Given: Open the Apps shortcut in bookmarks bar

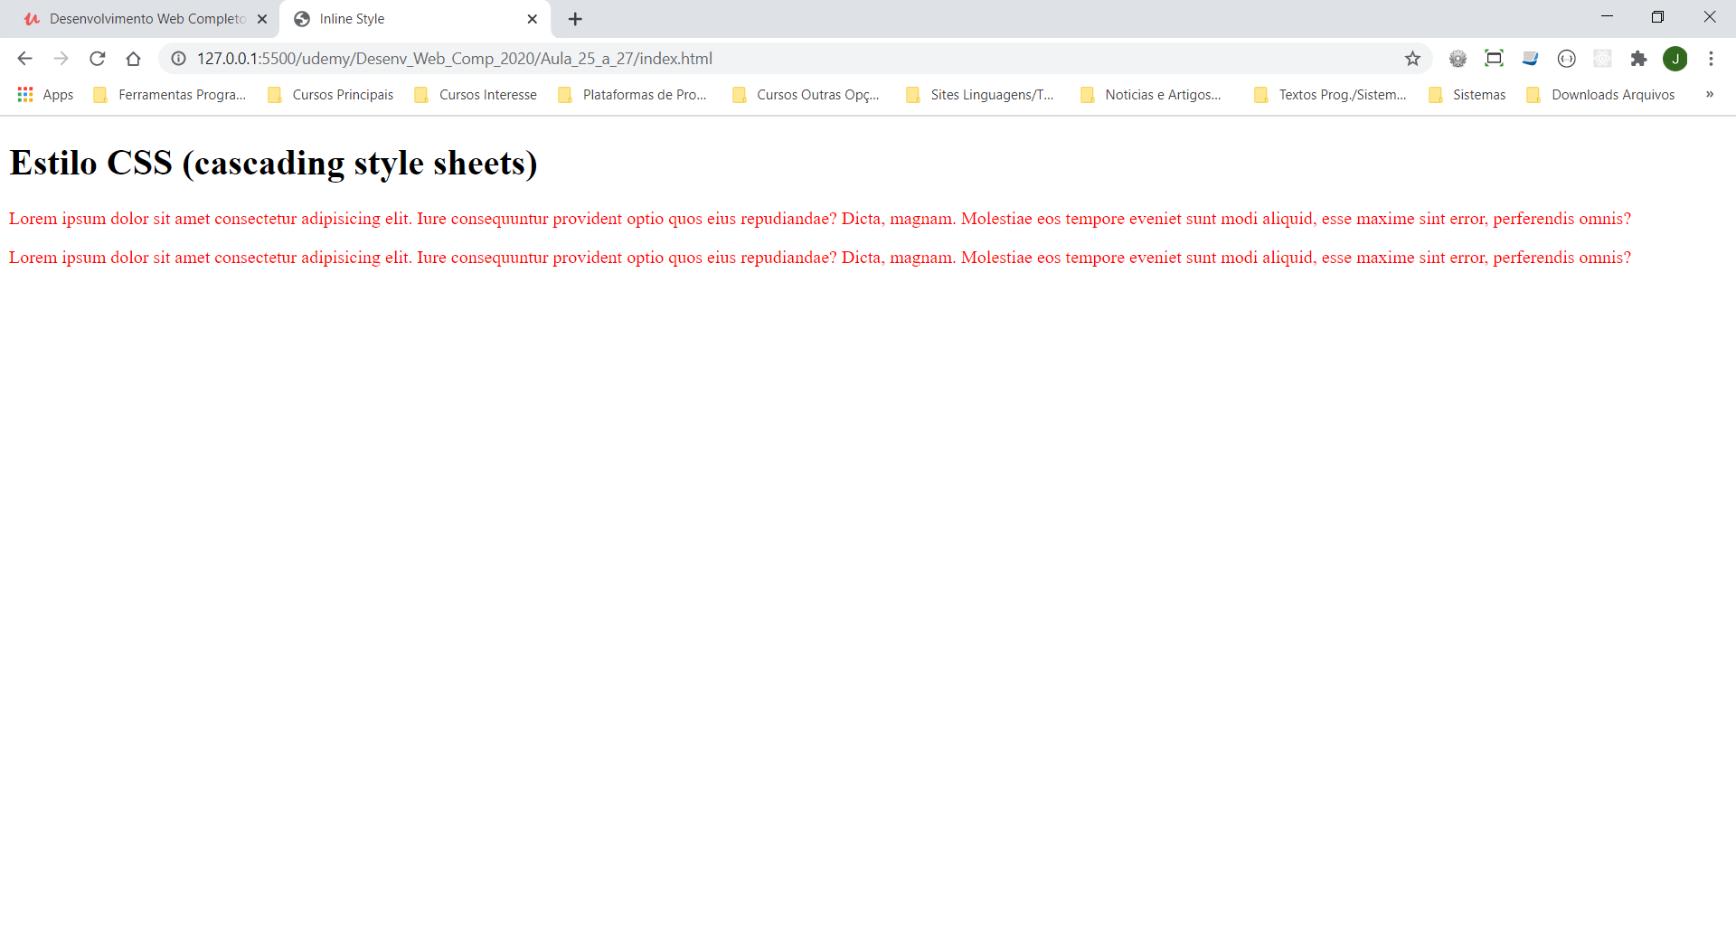Looking at the screenshot, I should 45,95.
